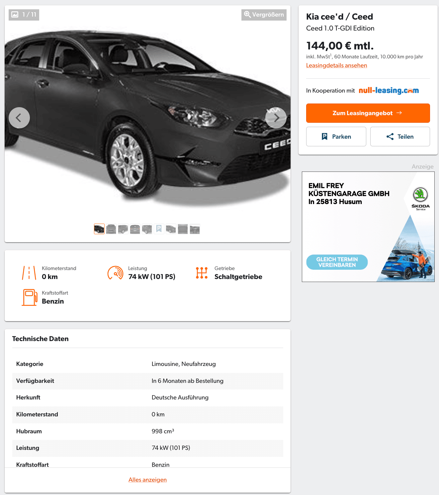The width and height of the screenshot is (439, 495).
Task: Click the Gleich Termin Vereinbaren ad button
Action: (x=337, y=262)
